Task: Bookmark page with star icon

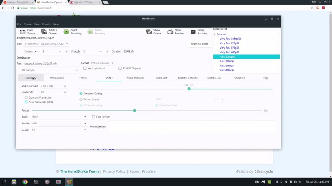Action: tap(312, 8)
